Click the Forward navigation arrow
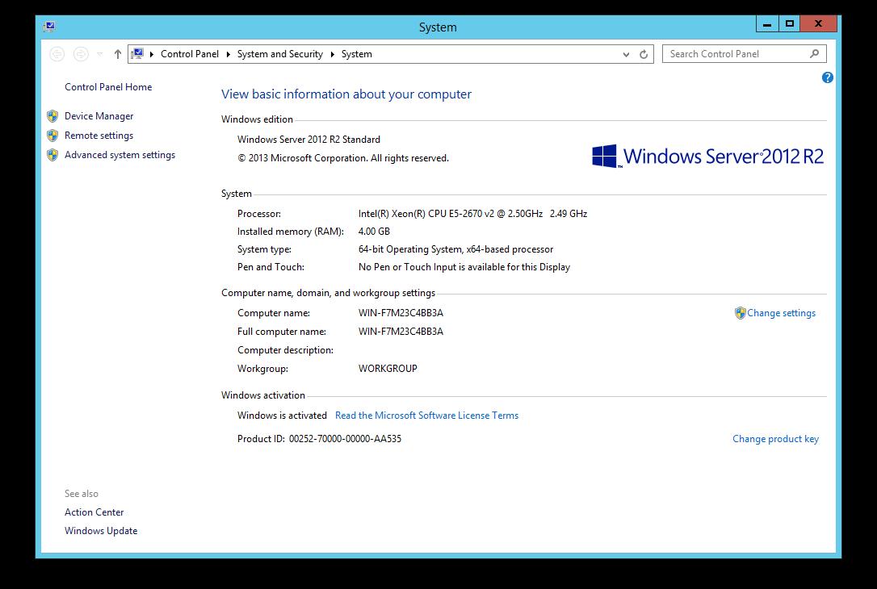The image size is (877, 589). (81, 54)
